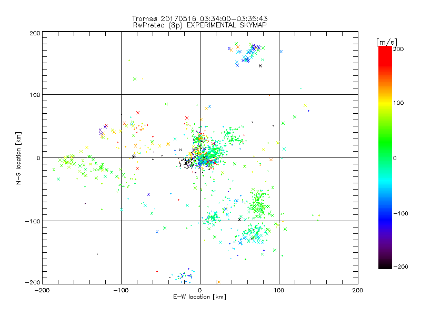Screen dimensions: 421x316
Task: Click the colorbar tick label '0'
Action: (x=395, y=158)
